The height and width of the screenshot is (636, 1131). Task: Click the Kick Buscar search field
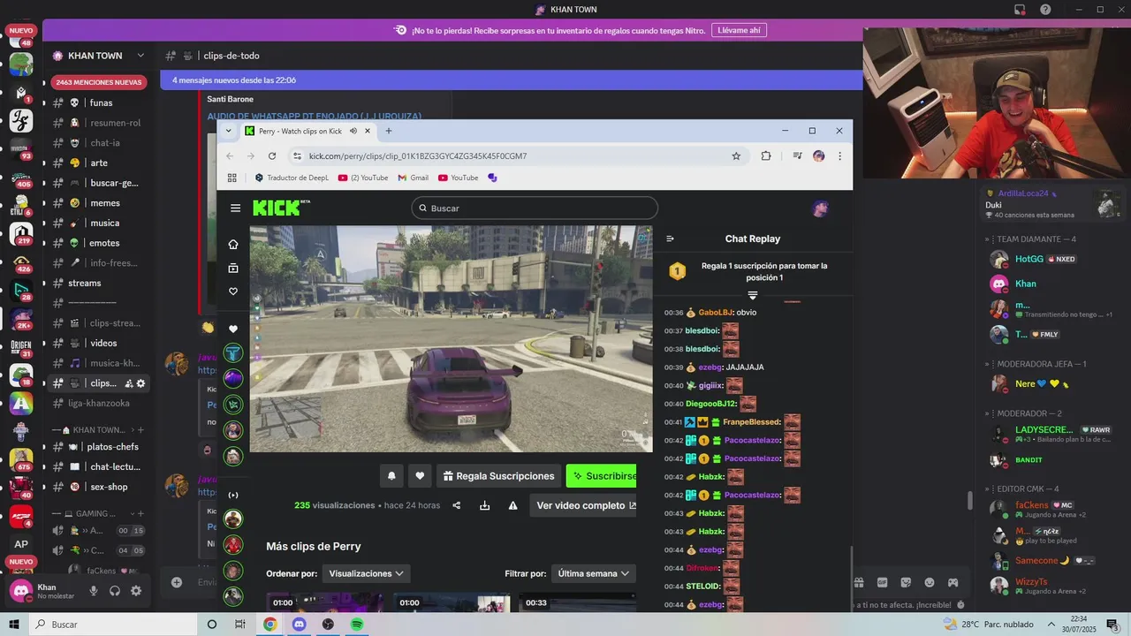(535, 208)
